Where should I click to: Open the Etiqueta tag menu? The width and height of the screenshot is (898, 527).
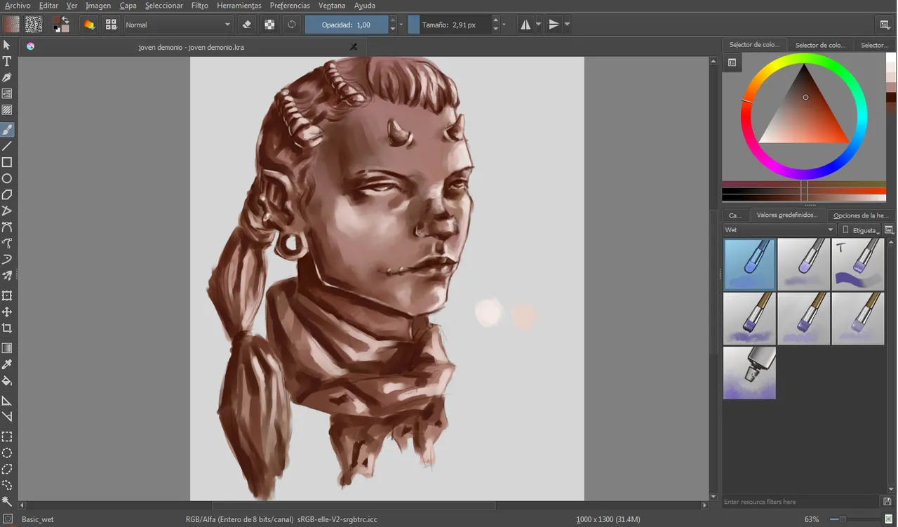859,230
